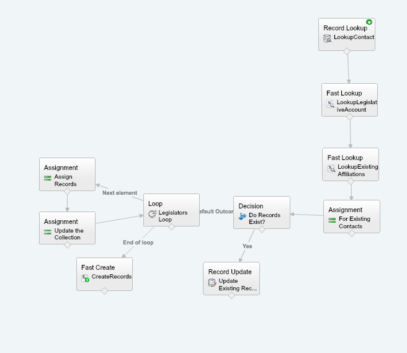The height and width of the screenshot is (353, 407).
Task: Click the connector diamond below Fast Create
Action: [x=104, y=290]
